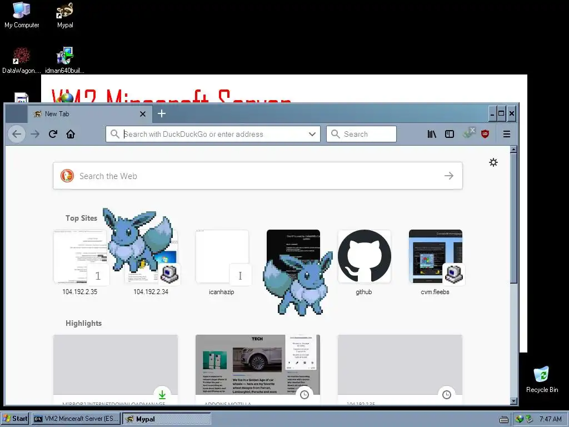Click the Highlights section heading
Image resolution: width=569 pixels, height=427 pixels.
(83, 323)
